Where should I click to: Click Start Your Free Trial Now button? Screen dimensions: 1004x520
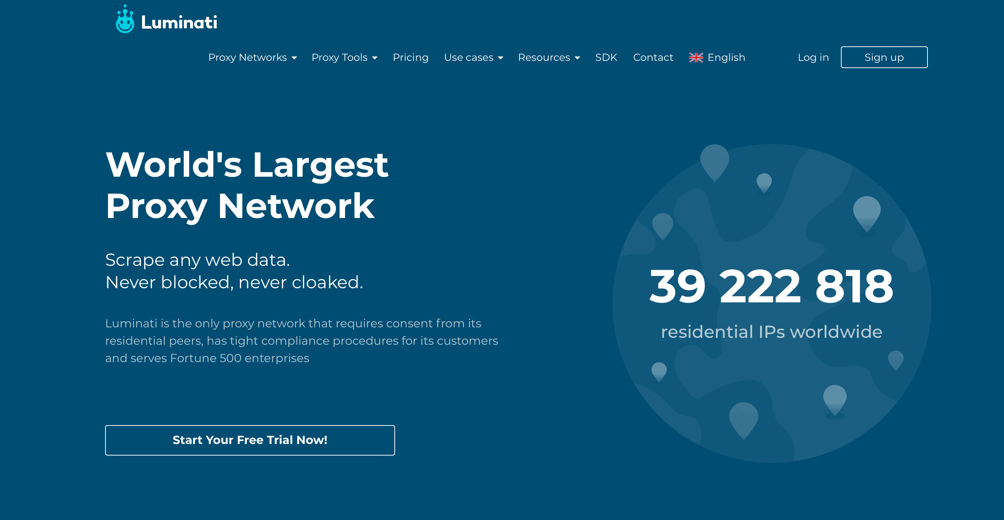coord(250,440)
